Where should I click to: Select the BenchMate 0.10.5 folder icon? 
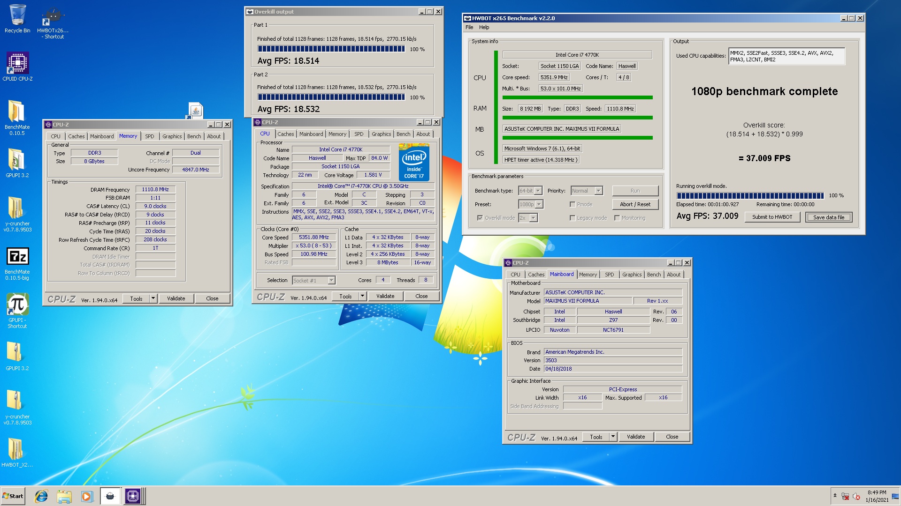[17, 118]
